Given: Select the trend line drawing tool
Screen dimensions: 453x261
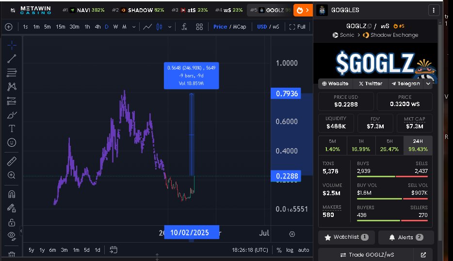Looking at the screenshot, I should [12, 59].
